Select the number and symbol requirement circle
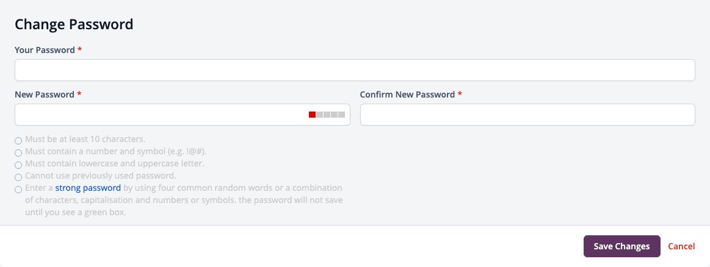Screen dimensions: 710x267 coord(18,153)
